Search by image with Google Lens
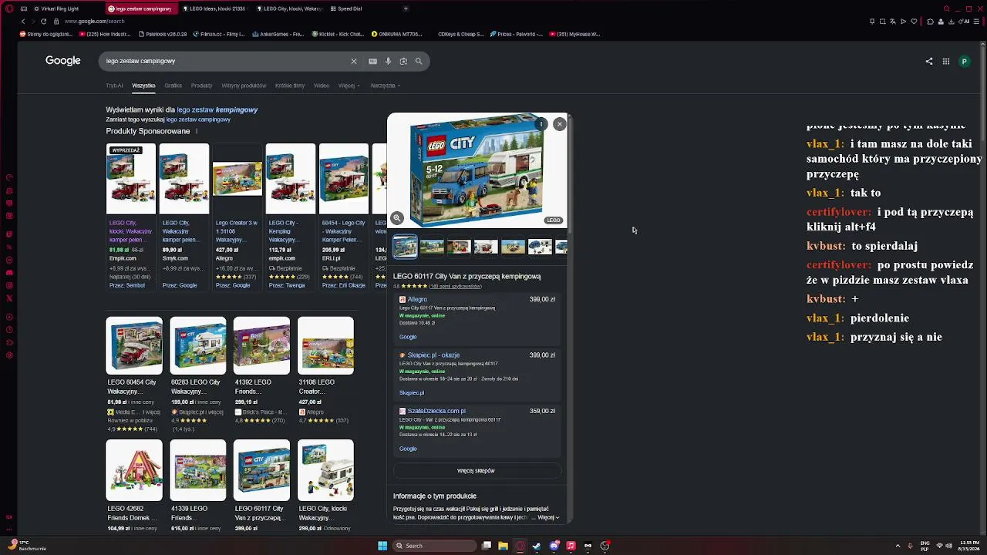The height and width of the screenshot is (555, 987). (x=403, y=61)
